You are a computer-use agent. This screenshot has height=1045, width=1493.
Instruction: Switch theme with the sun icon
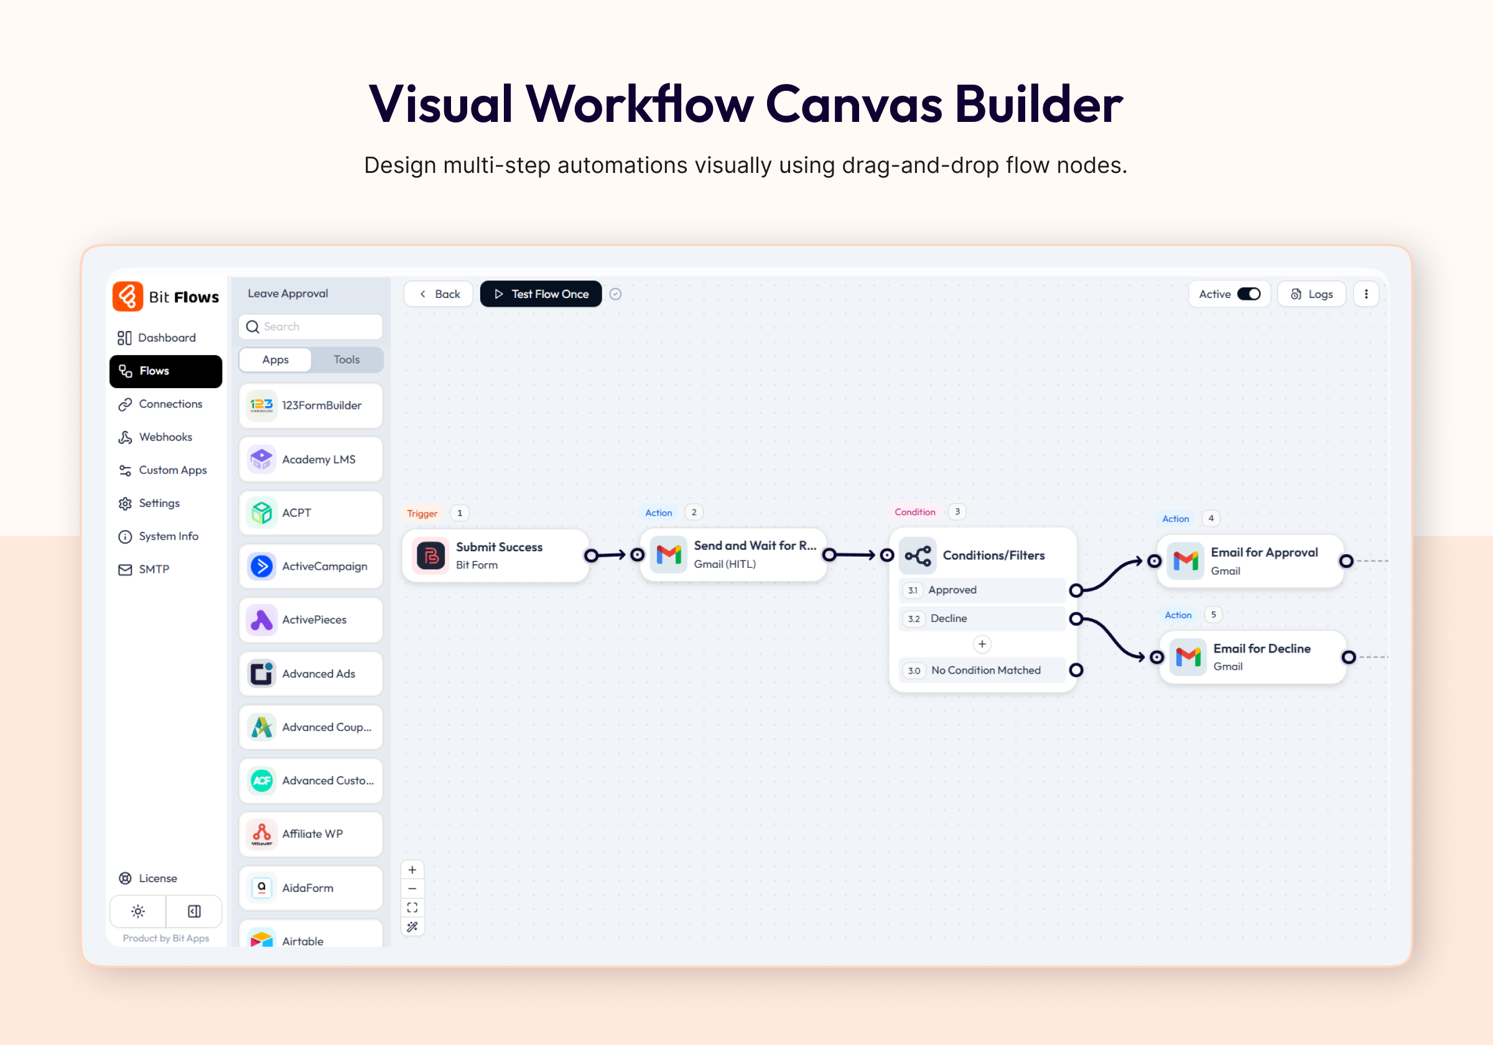pos(138,911)
